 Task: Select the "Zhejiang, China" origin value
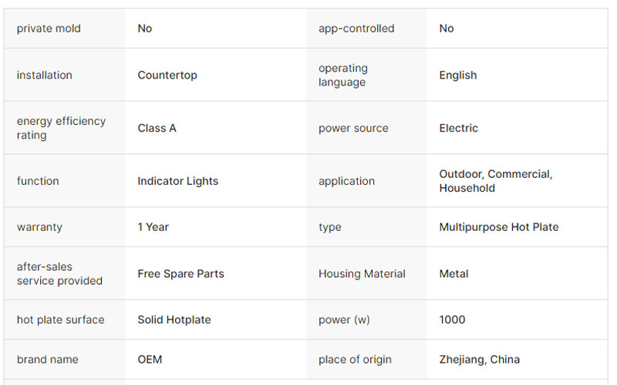[480, 360]
